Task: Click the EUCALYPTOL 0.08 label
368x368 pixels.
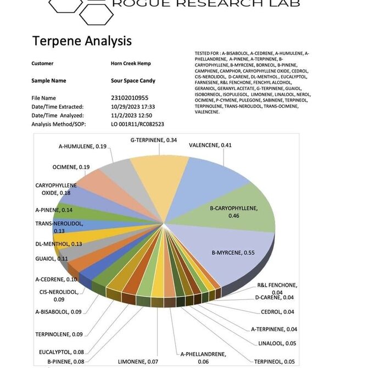Action: 62,352
